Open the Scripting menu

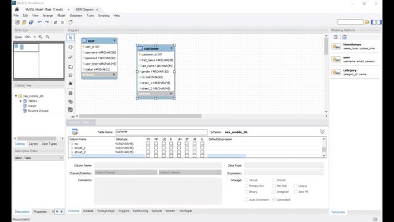pyautogui.click(x=103, y=15)
